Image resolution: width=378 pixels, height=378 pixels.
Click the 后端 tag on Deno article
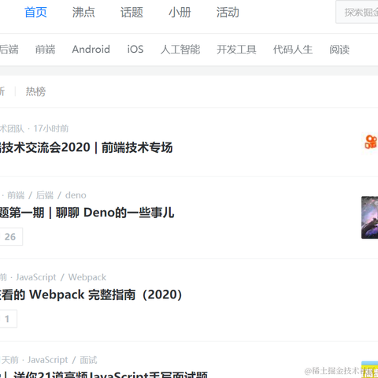45,195
